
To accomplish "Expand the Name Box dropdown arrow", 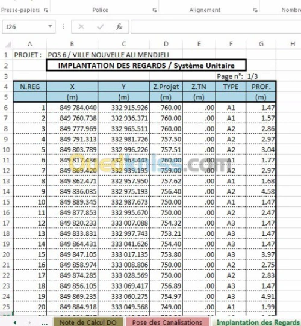I will [50, 26].
